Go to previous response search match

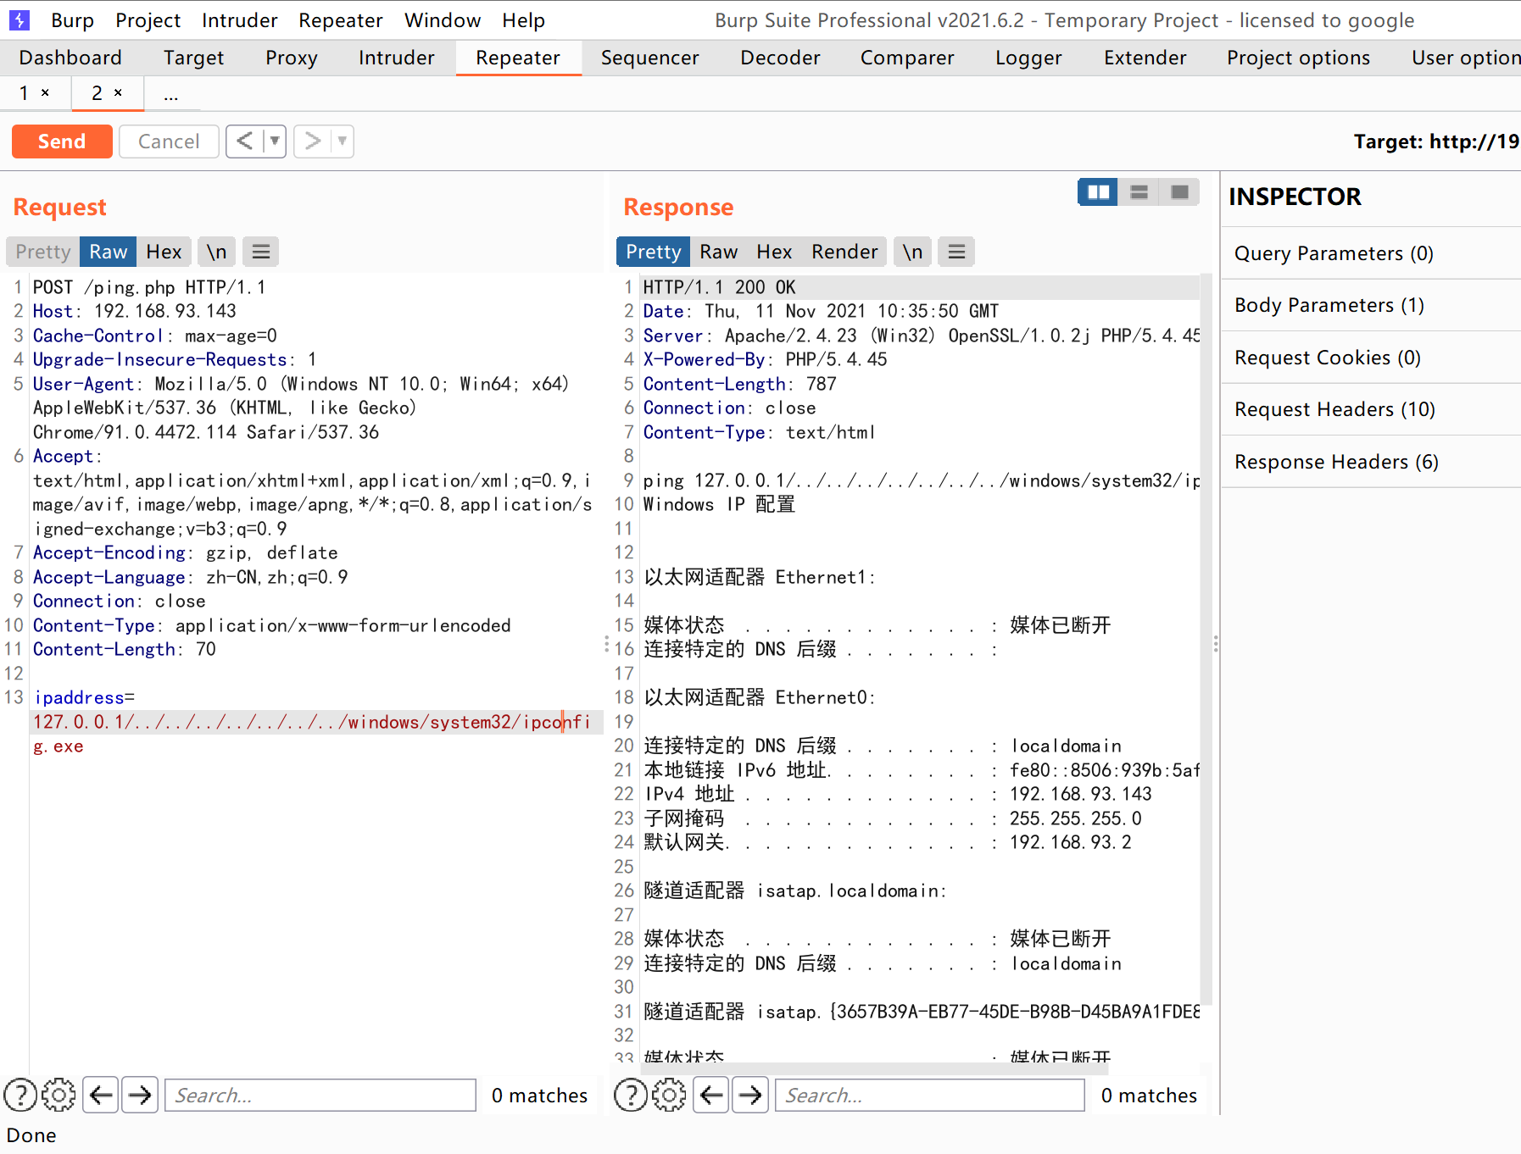pyautogui.click(x=711, y=1095)
